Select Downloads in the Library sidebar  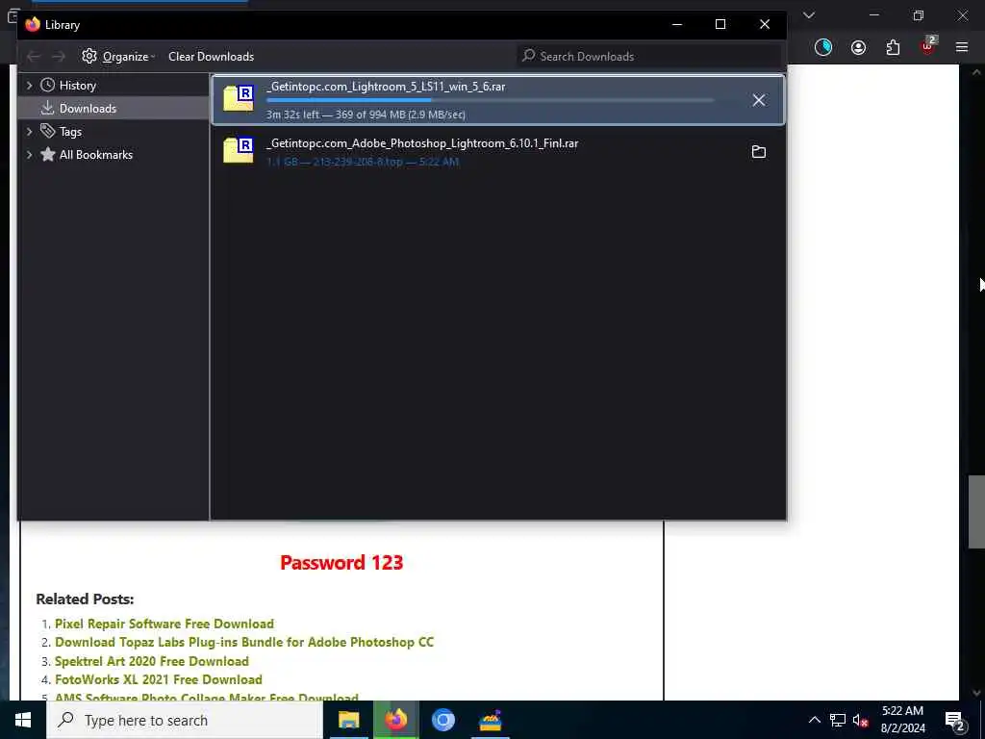coord(88,109)
